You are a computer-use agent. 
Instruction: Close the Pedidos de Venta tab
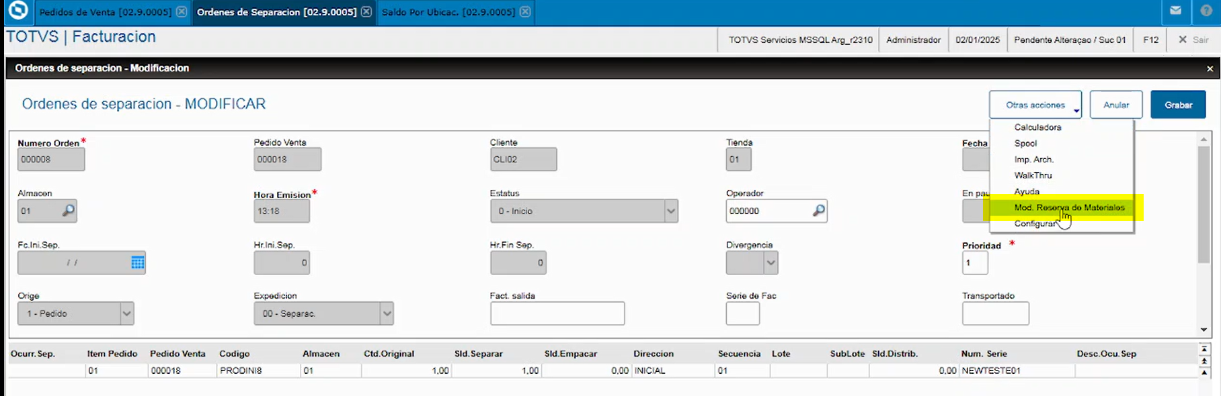pos(182,11)
